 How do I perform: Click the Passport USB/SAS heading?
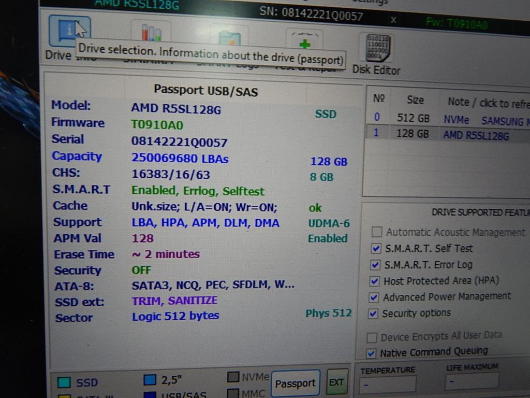pyautogui.click(x=206, y=91)
